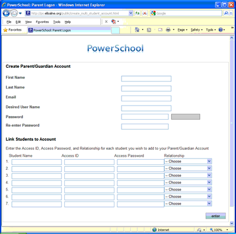The height and width of the screenshot is (234, 236).
Task: Open the Page command menu
Action: point(182,30)
